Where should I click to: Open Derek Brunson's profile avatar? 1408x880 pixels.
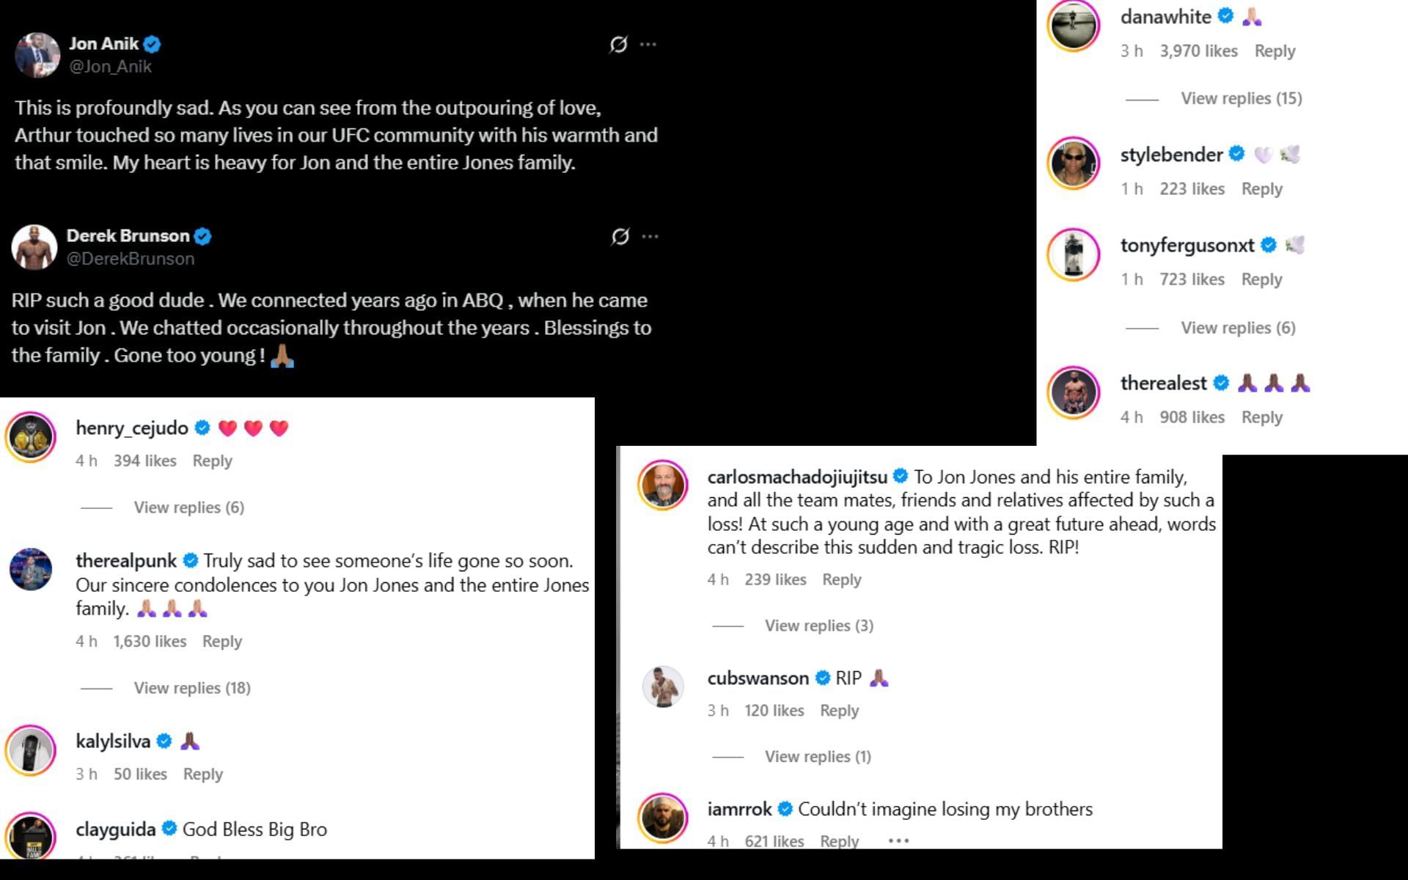tap(34, 247)
